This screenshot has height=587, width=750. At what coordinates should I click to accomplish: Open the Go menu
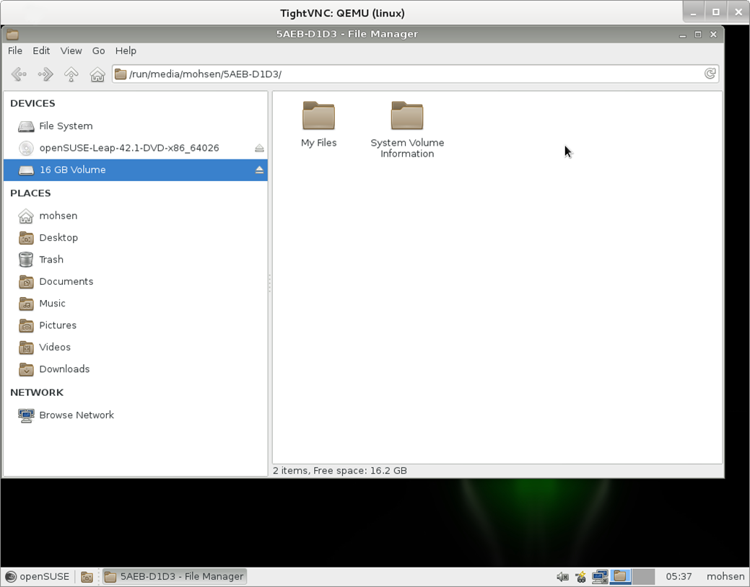pos(98,50)
